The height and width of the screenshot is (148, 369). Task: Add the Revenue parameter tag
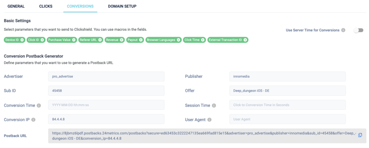[115, 40]
